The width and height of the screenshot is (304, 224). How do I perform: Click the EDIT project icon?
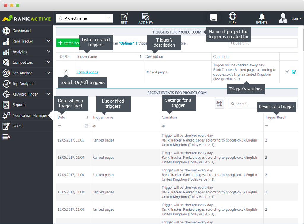[124, 18]
